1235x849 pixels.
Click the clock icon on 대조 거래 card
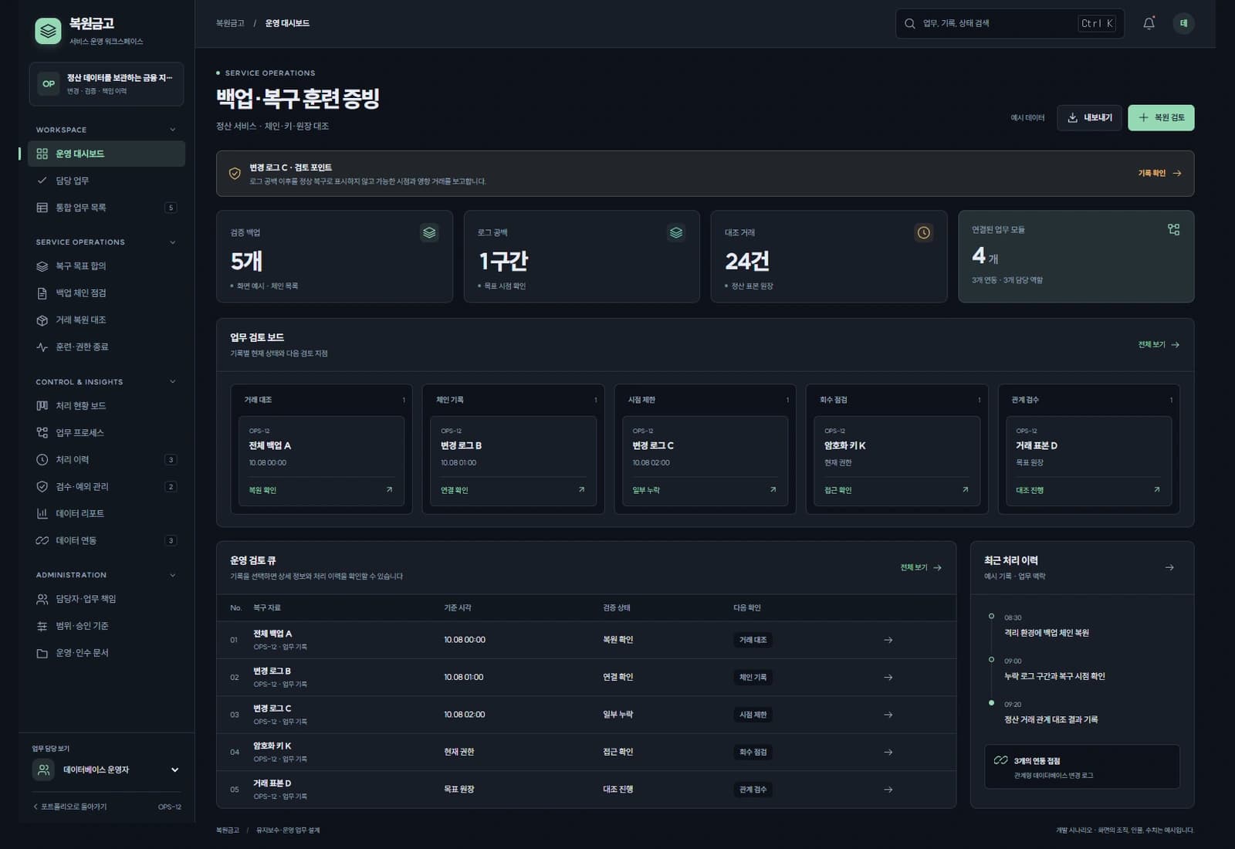click(923, 232)
